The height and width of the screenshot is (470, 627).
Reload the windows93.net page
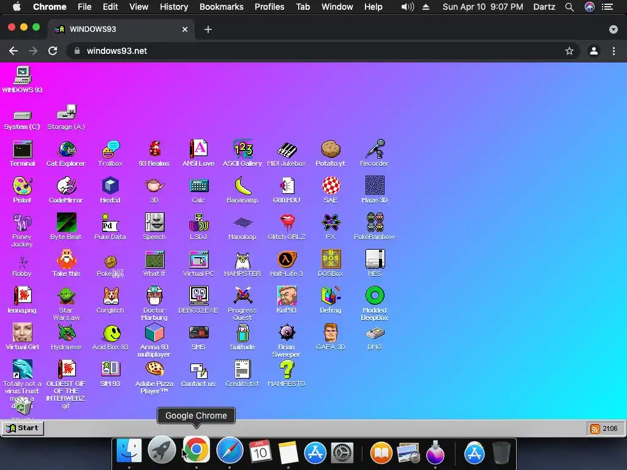point(53,51)
